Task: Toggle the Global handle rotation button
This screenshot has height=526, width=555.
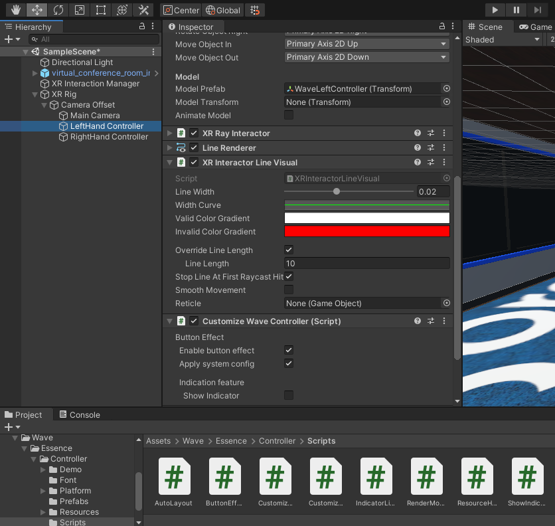Action: point(222,10)
